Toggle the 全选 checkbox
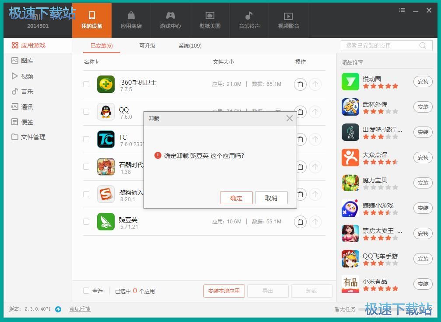The height and width of the screenshot is (322, 441). point(86,291)
